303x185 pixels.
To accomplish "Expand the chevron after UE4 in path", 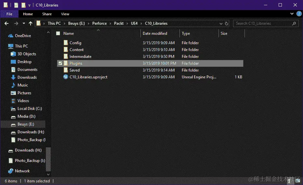I will [141, 24].
